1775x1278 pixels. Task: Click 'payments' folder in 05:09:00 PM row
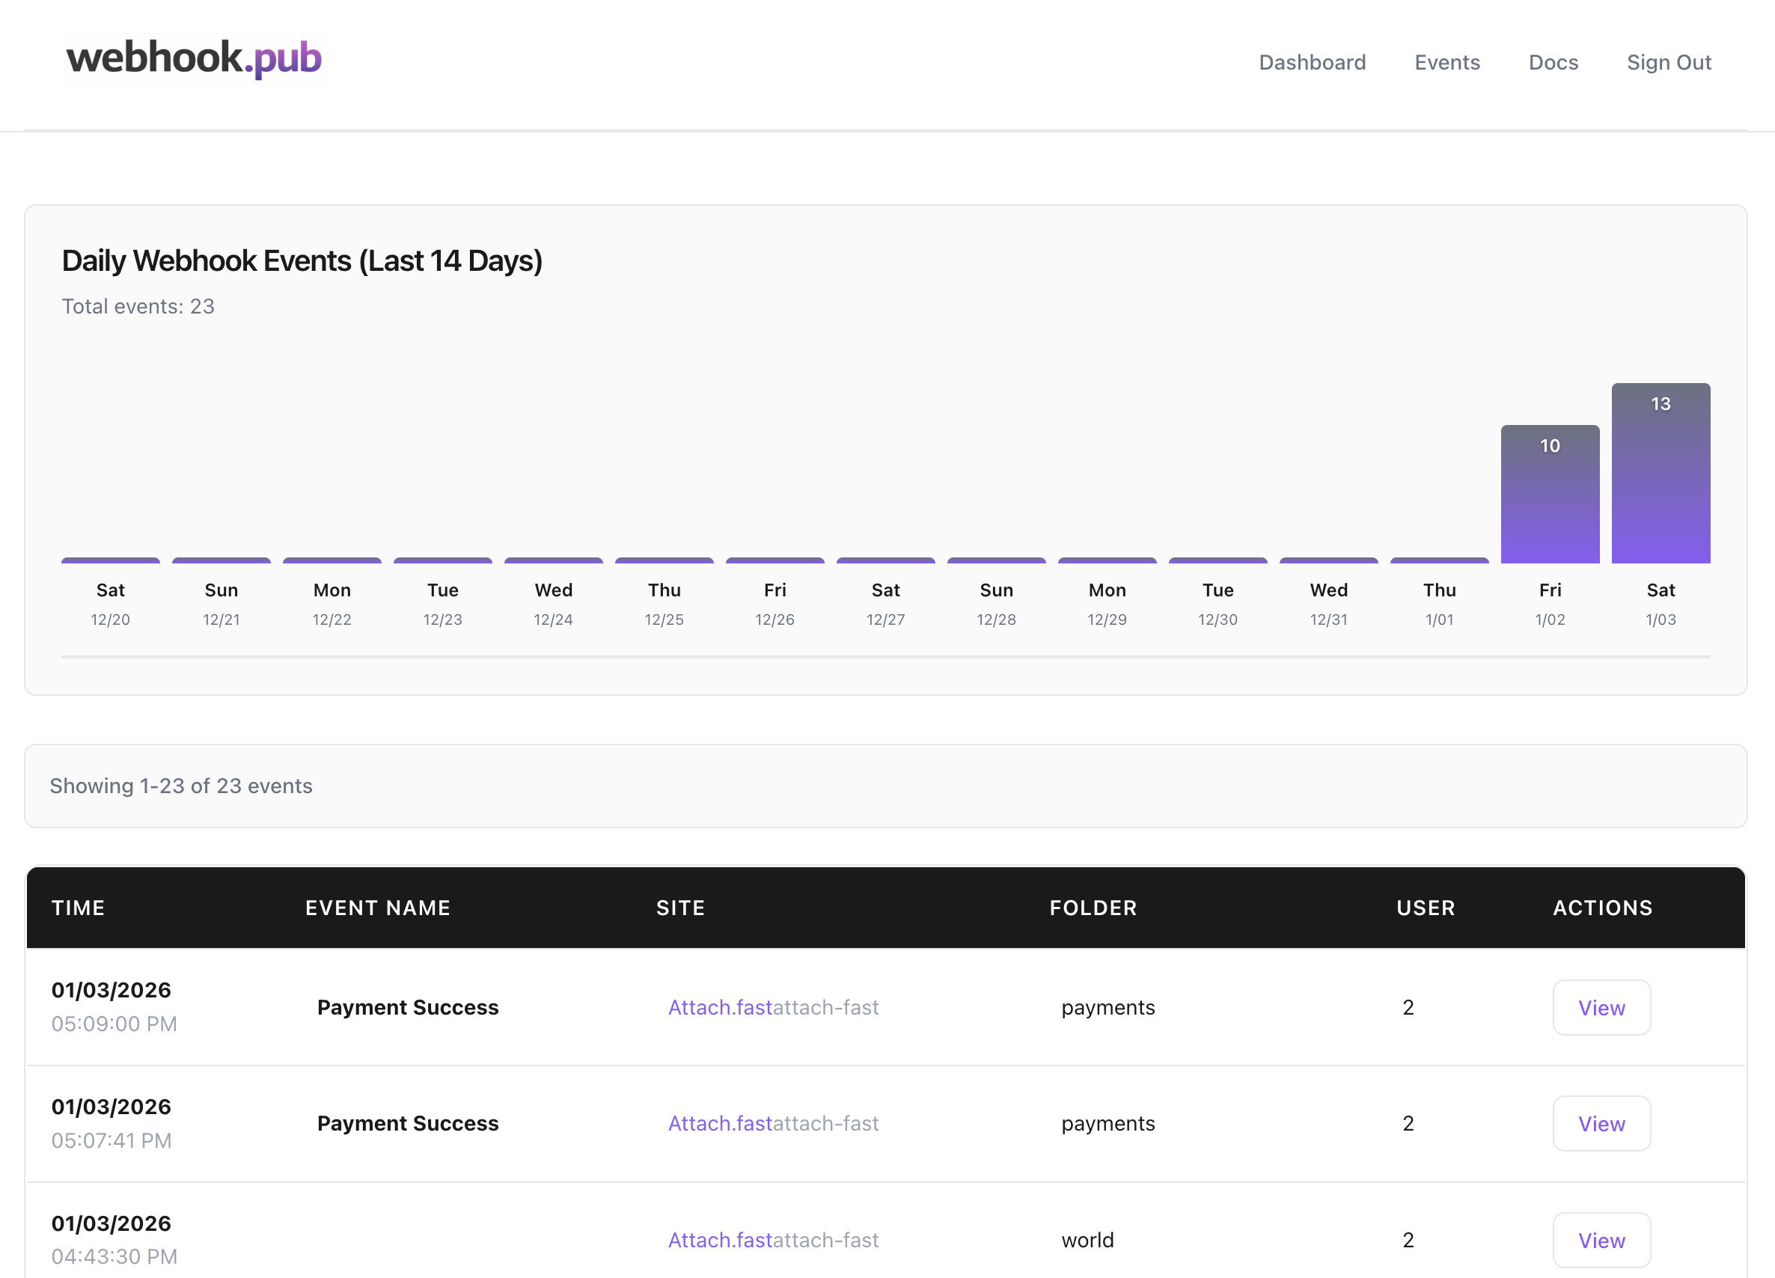pos(1108,1007)
